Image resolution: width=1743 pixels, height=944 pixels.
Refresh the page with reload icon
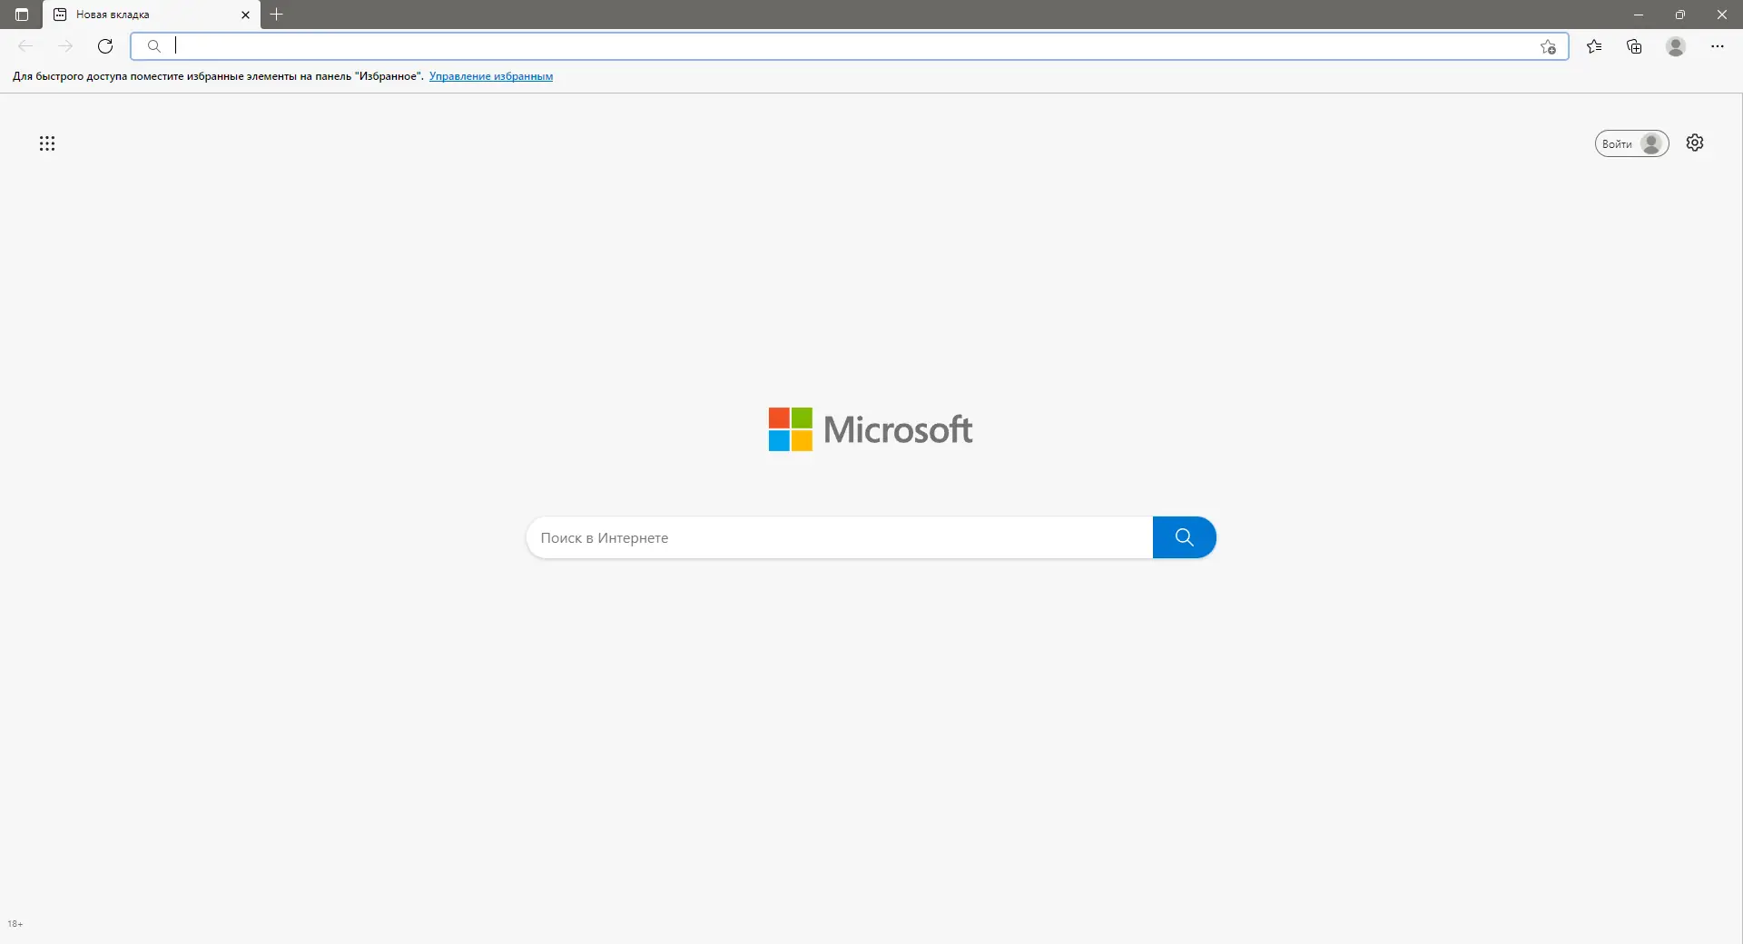[105, 46]
